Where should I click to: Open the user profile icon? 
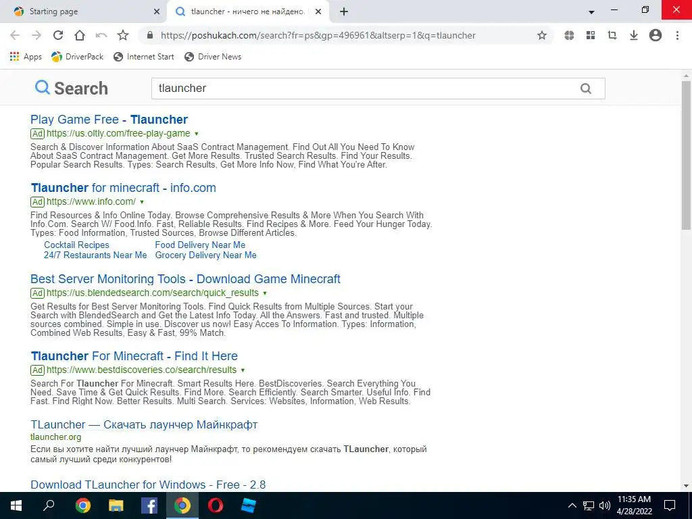656,35
